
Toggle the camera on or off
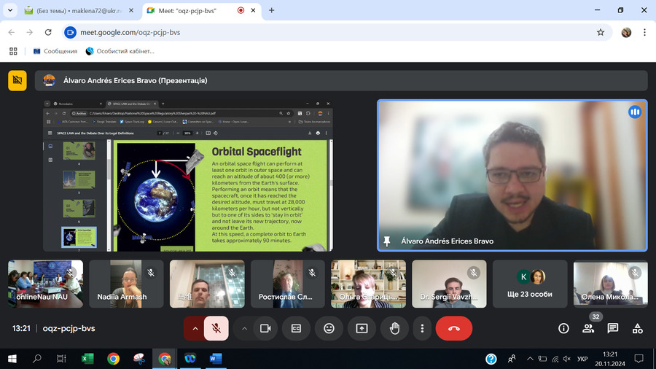pyautogui.click(x=265, y=329)
